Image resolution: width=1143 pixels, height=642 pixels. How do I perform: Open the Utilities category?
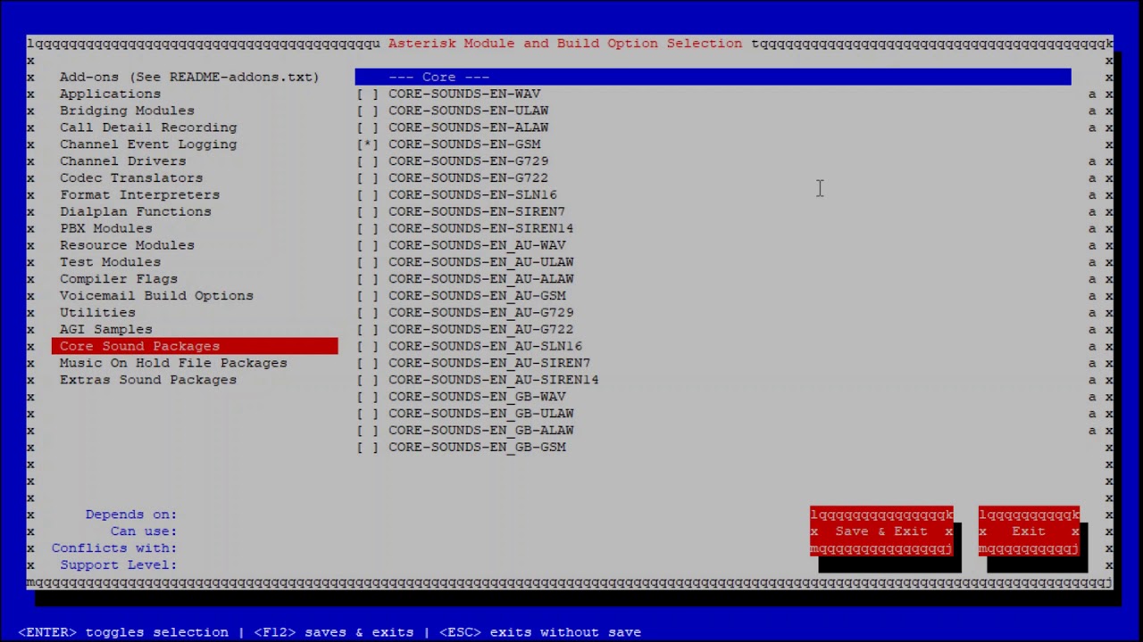point(97,313)
